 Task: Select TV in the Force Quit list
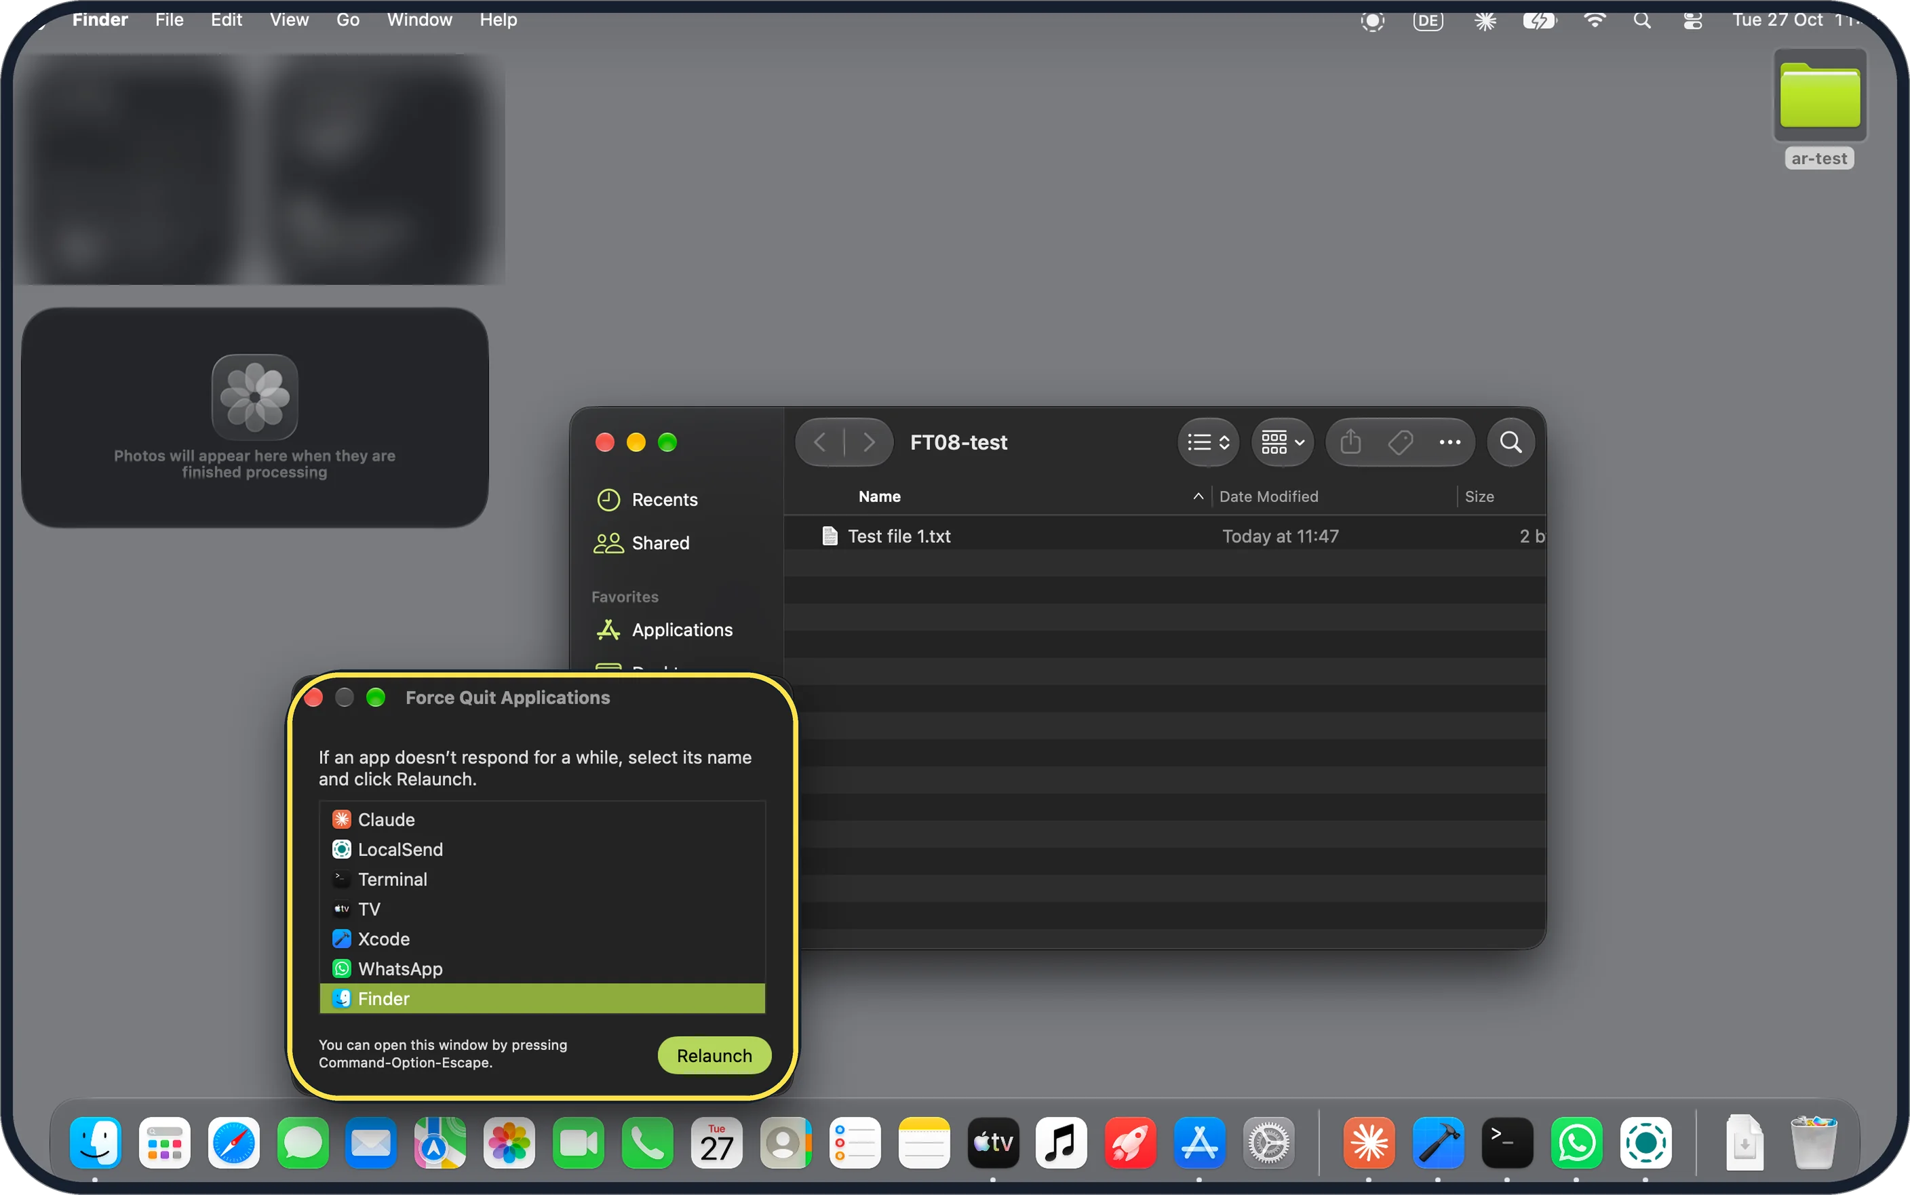(542, 909)
